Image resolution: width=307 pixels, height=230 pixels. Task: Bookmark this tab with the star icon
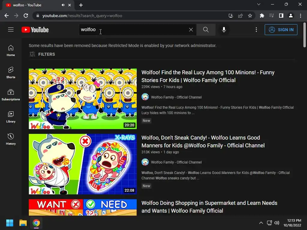tap(250, 16)
